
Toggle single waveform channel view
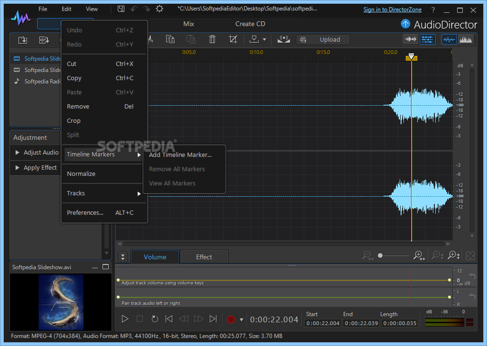pos(411,39)
